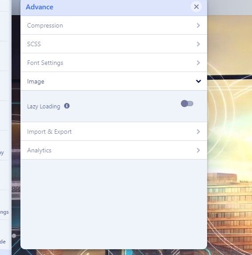Click the chevron arrow on the Compression row
The width and height of the screenshot is (252, 255).
[x=198, y=25]
